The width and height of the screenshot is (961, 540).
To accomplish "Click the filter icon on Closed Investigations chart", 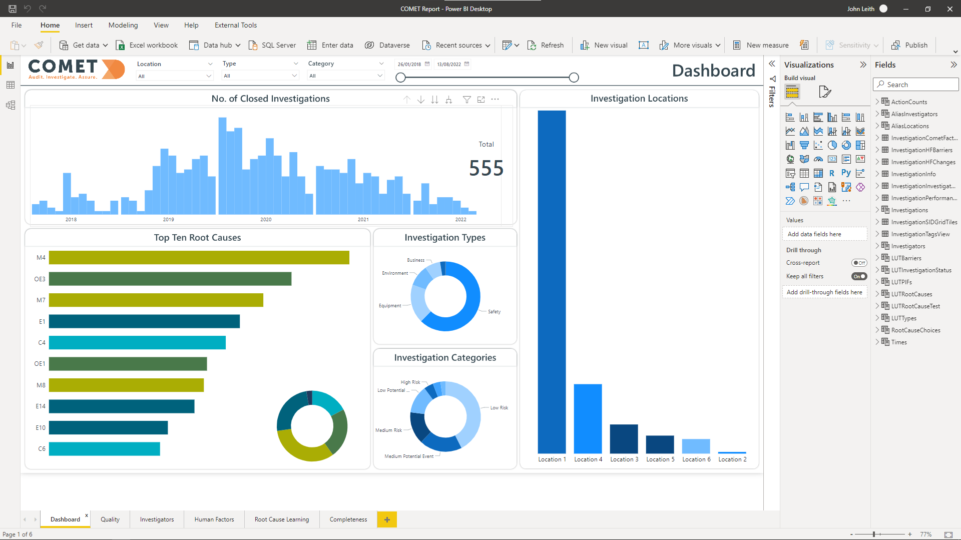I will 466,100.
